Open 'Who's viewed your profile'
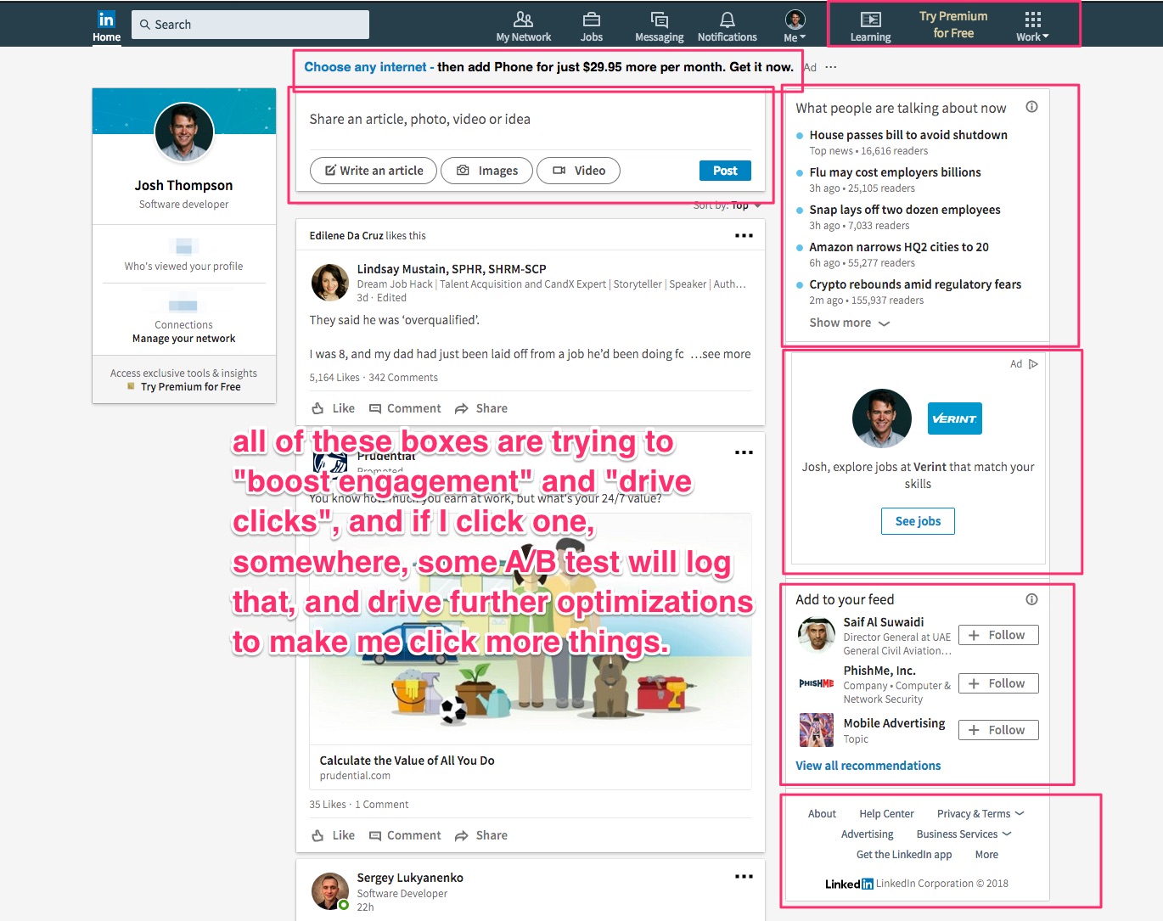 (x=183, y=266)
